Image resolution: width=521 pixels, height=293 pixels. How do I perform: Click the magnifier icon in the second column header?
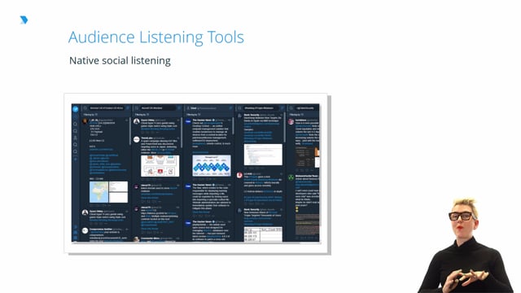point(137,108)
